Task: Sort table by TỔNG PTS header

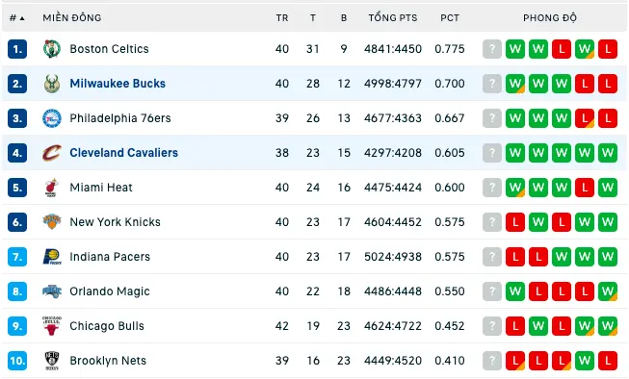Action: [x=393, y=18]
